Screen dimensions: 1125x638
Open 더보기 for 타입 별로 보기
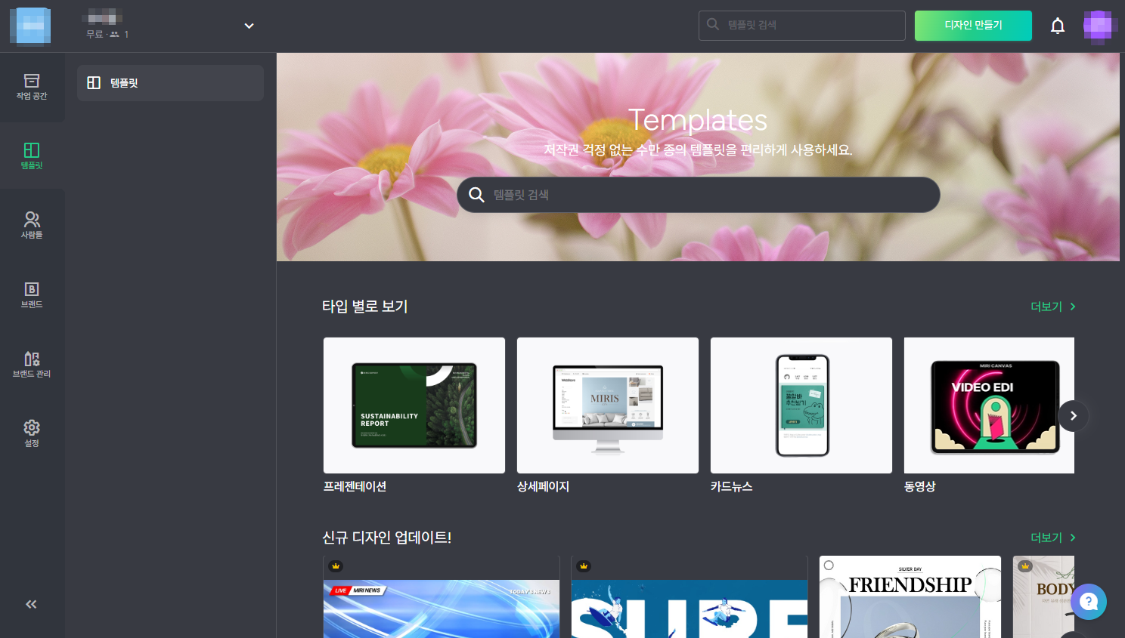1053,307
